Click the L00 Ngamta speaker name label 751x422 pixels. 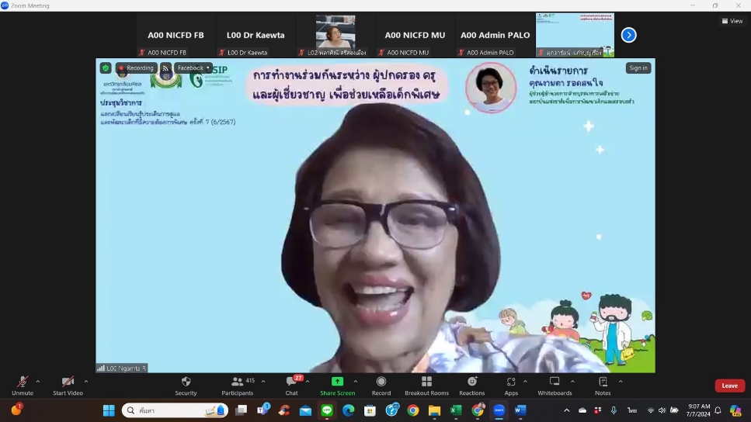click(122, 368)
